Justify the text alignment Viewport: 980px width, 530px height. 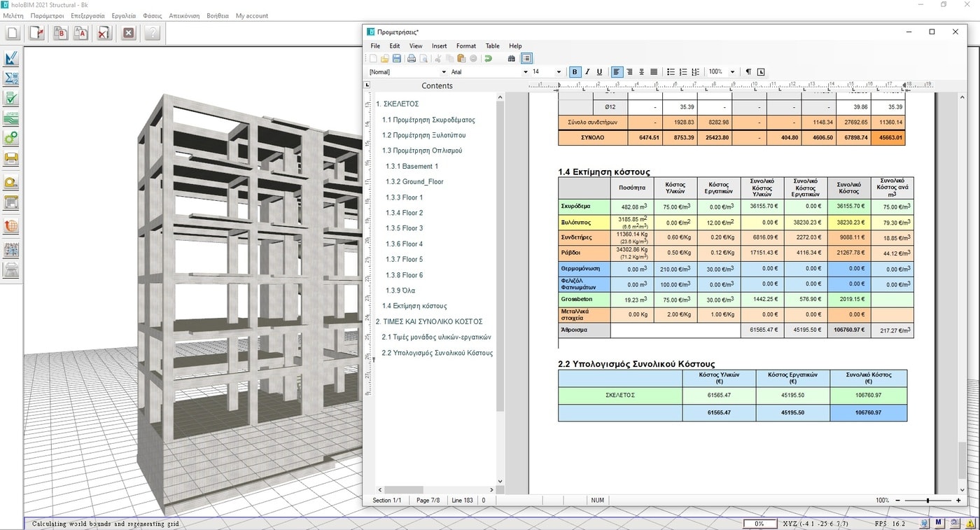[654, 71]
